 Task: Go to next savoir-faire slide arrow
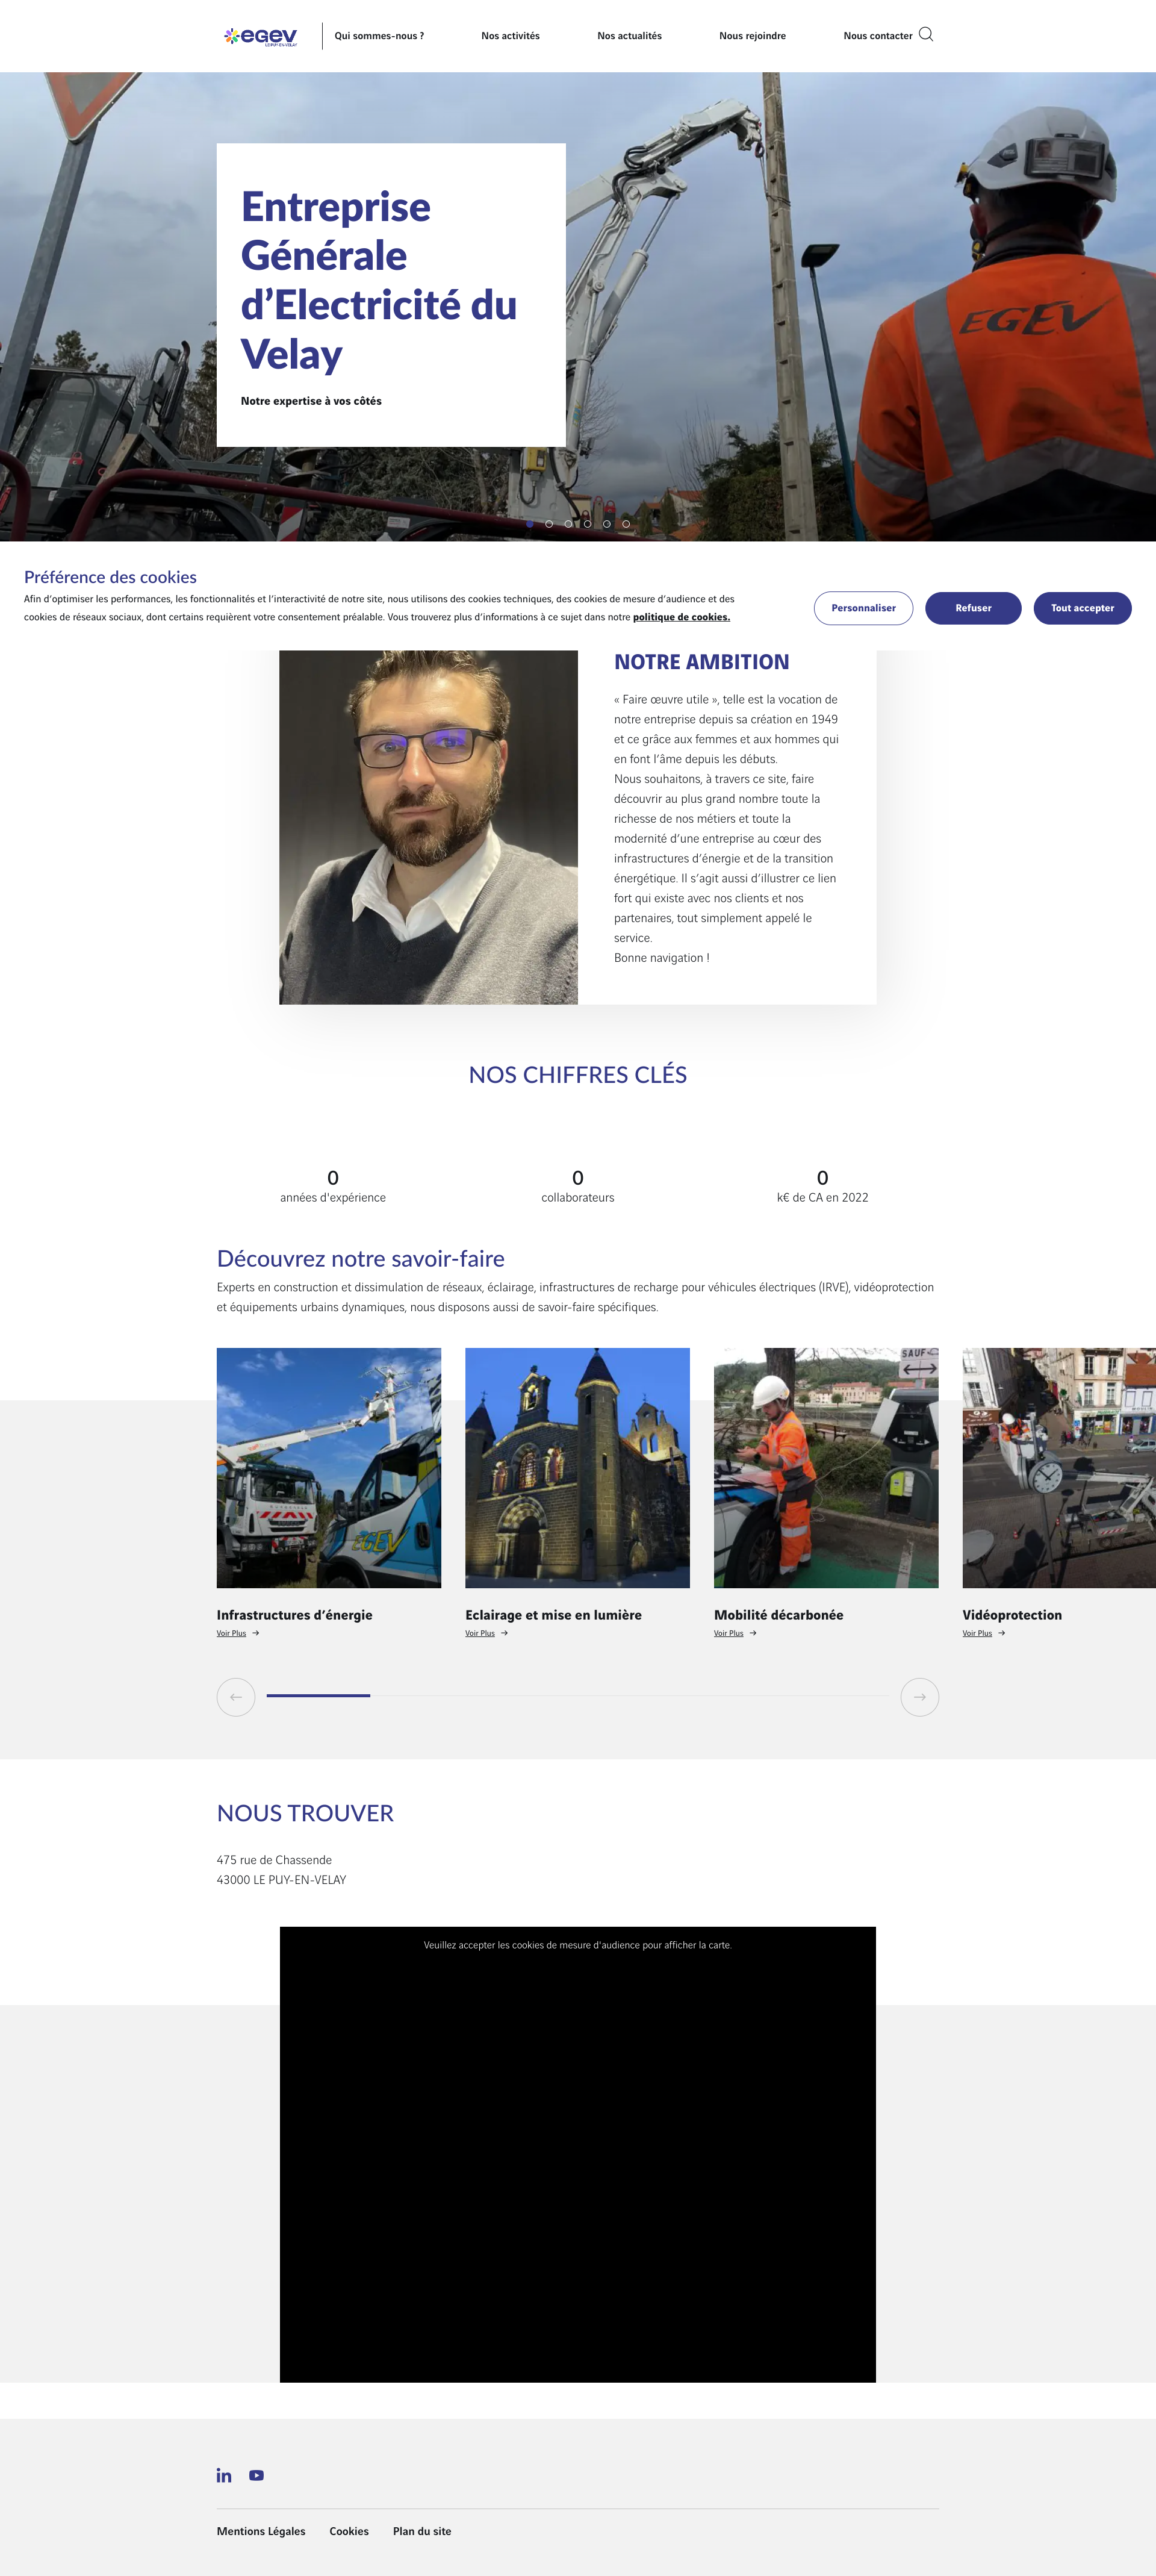tap(919, 1697)
